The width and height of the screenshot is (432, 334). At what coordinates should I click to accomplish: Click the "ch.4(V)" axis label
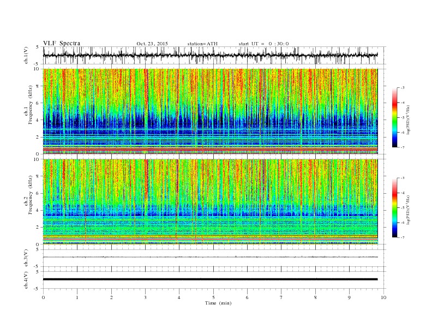[x=26, y=280]
